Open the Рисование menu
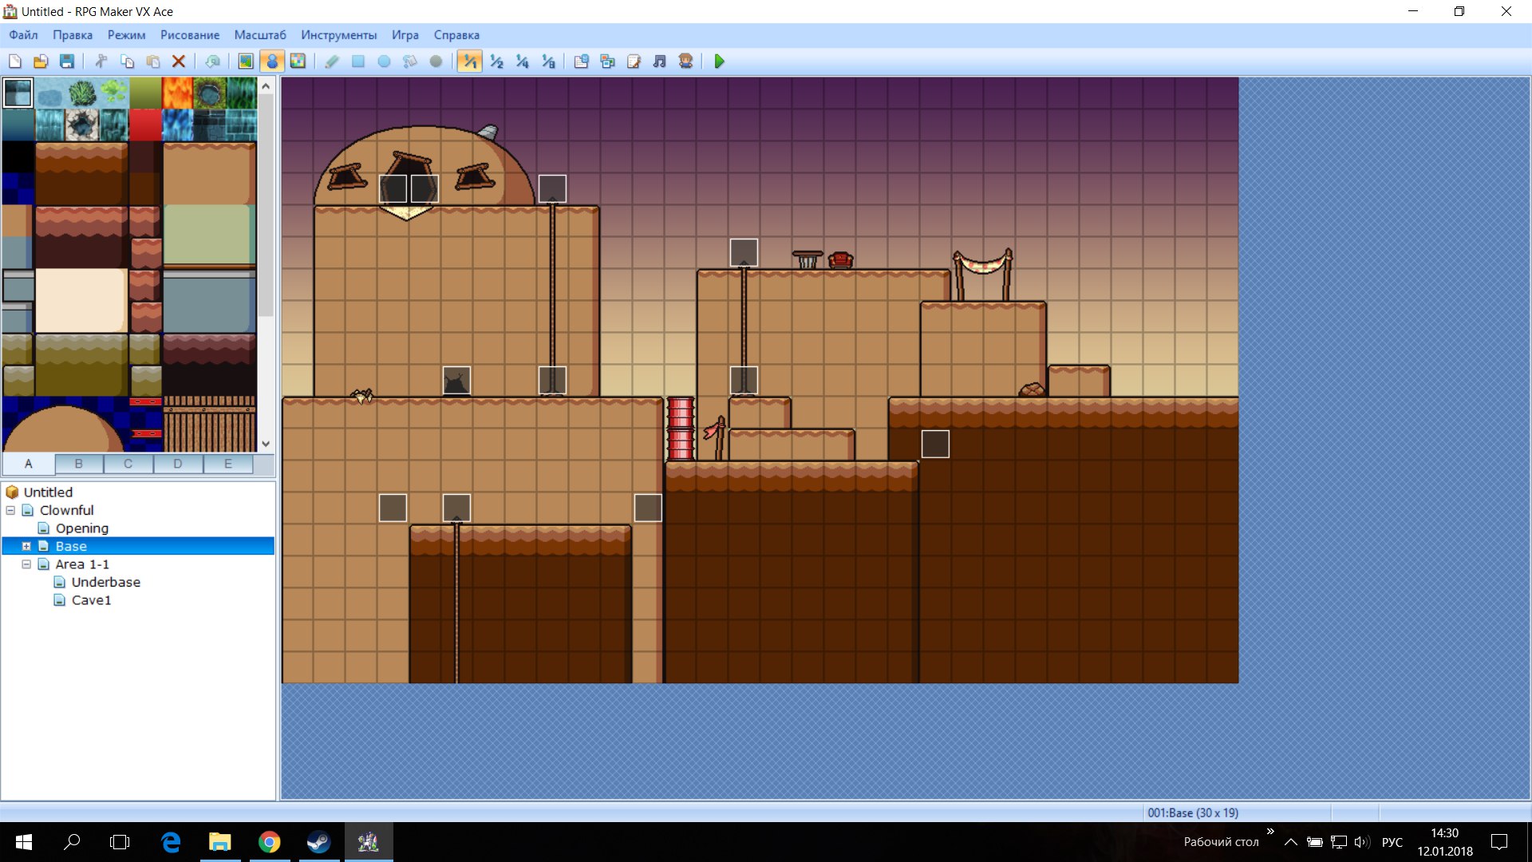 click(190, 35)
